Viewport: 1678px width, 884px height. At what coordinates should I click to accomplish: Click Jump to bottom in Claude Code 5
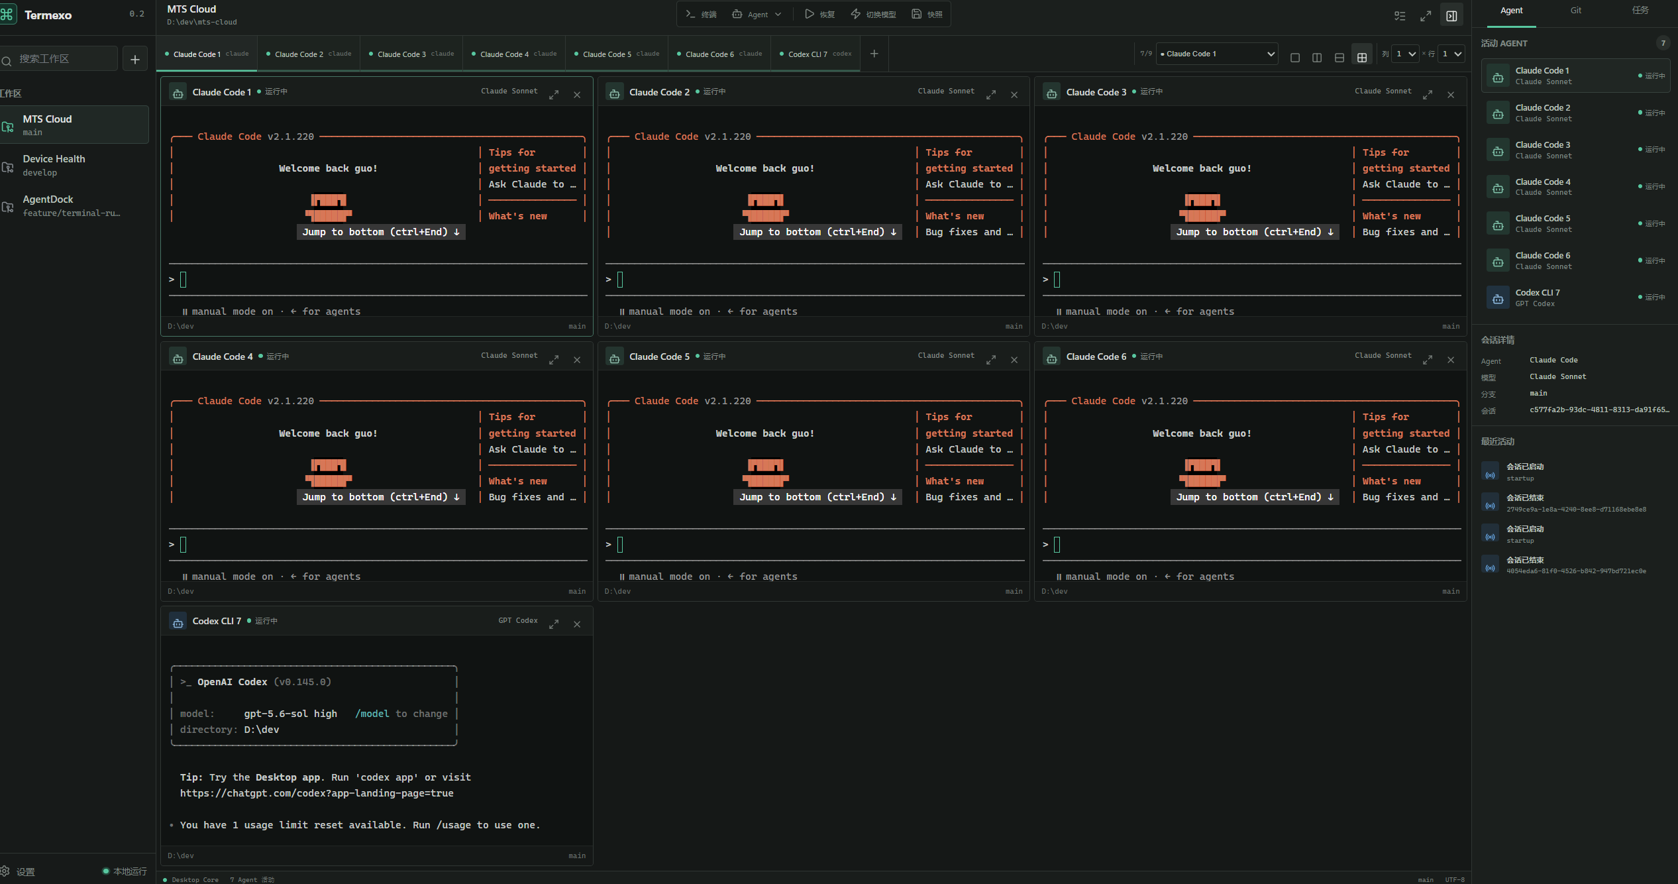817,497
